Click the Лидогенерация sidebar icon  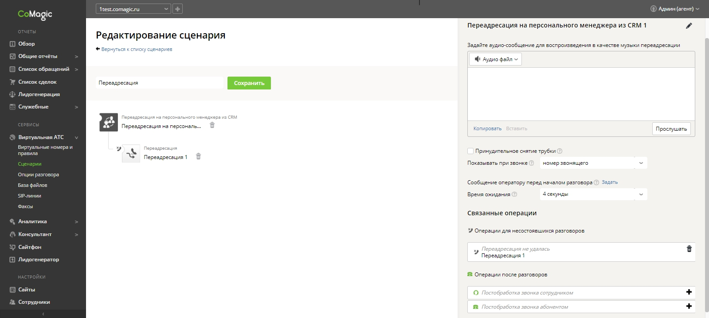(12, 94)
